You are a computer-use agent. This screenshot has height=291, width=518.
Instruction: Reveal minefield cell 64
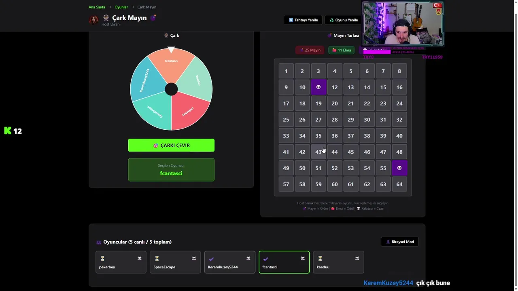pos(399,184)
